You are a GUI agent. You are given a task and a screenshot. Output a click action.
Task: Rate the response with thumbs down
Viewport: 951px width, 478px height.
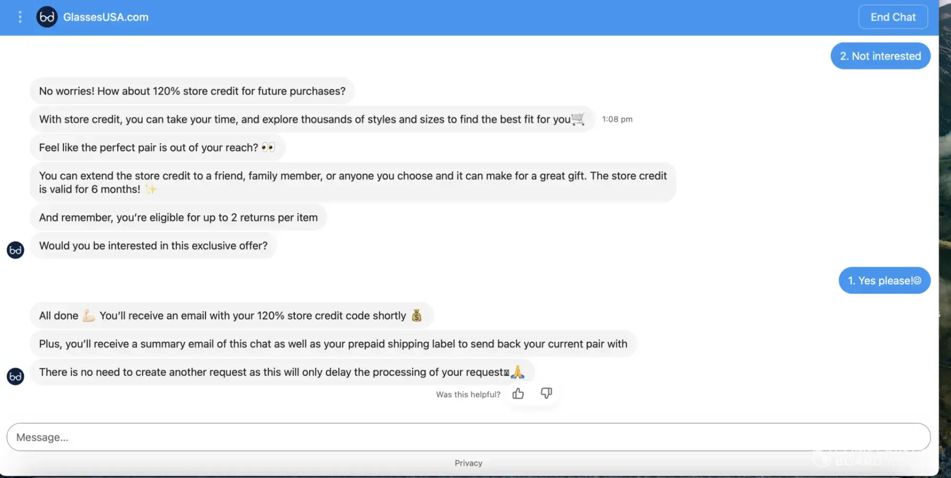pyautogui.click(x=546, y=393)
